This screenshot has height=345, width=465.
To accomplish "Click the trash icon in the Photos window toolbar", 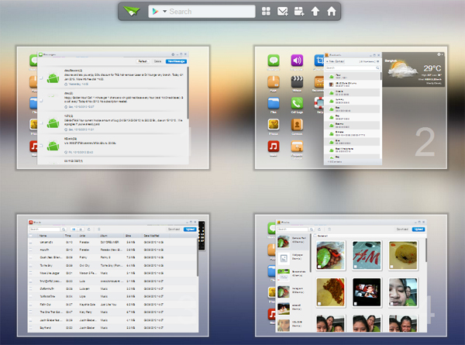I will pyautogui.click(x=329, y=229).
